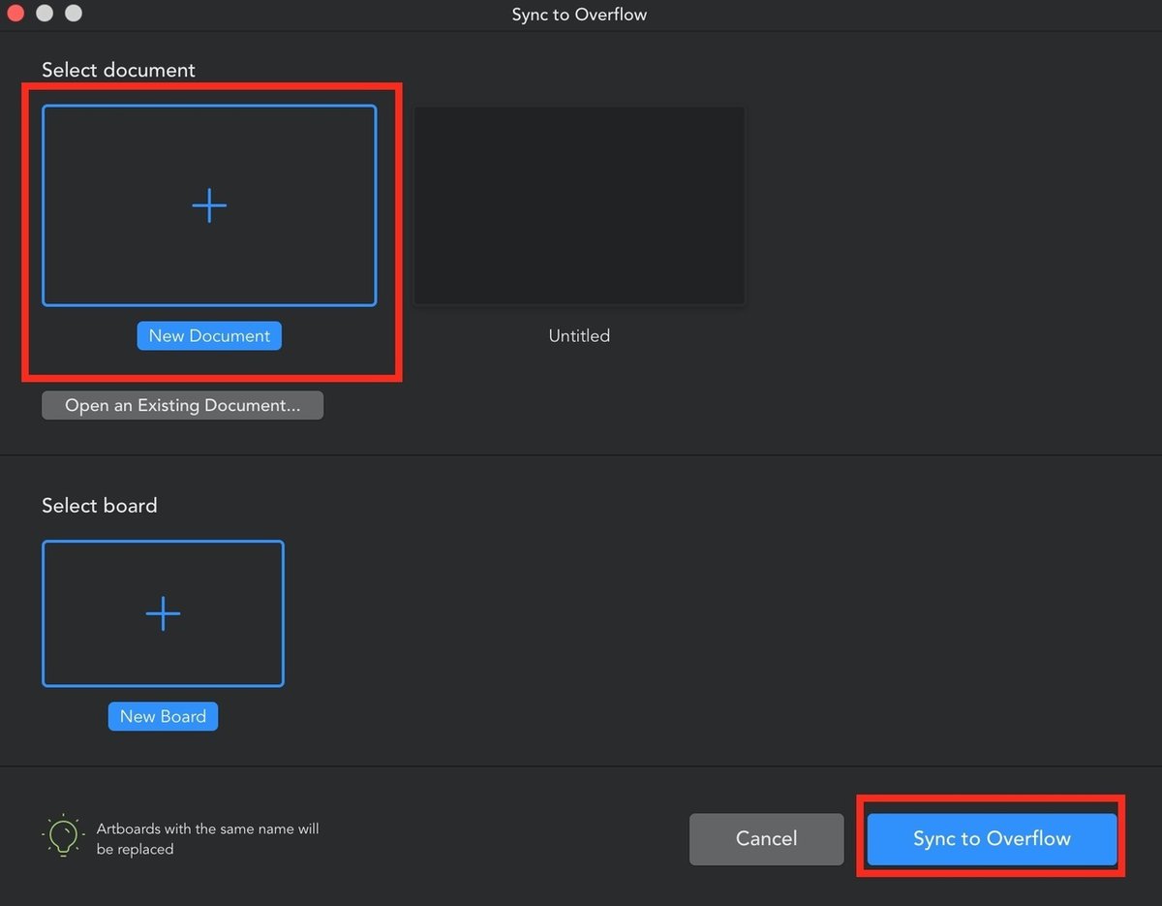Select the New Board thumbnail with plus

click(x=163, y=613)
